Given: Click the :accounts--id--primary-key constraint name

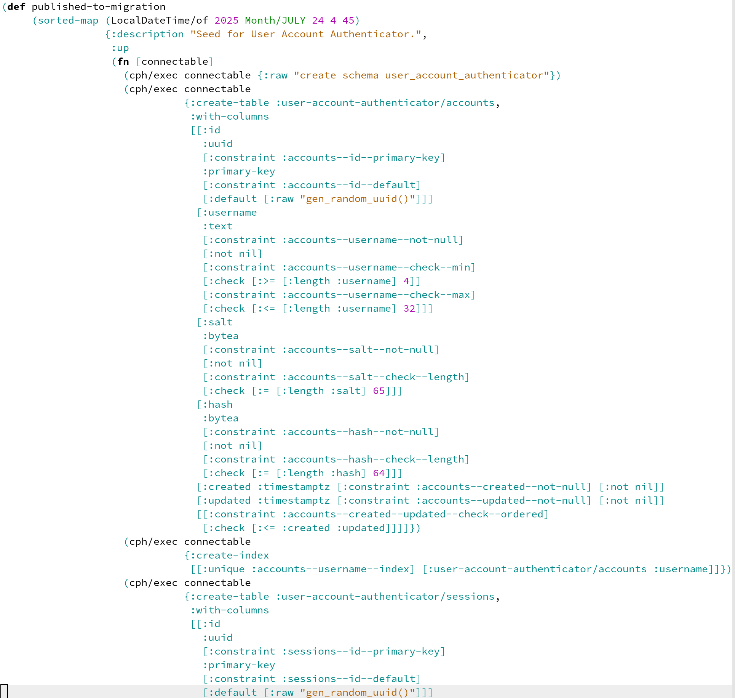Looking at the screenshot, I should [361, 158].
